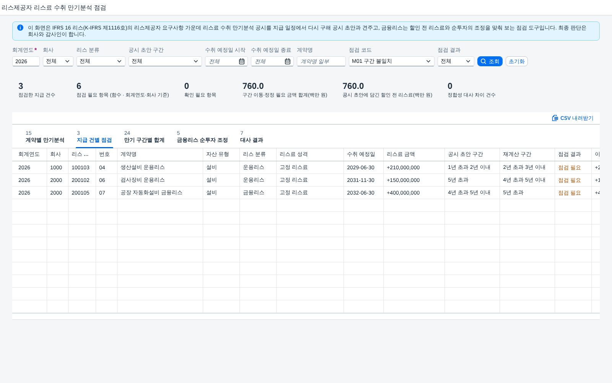Click the 금융리스 cell in row 200105
The width and height of the screenshot is (612, 383).
258,193
